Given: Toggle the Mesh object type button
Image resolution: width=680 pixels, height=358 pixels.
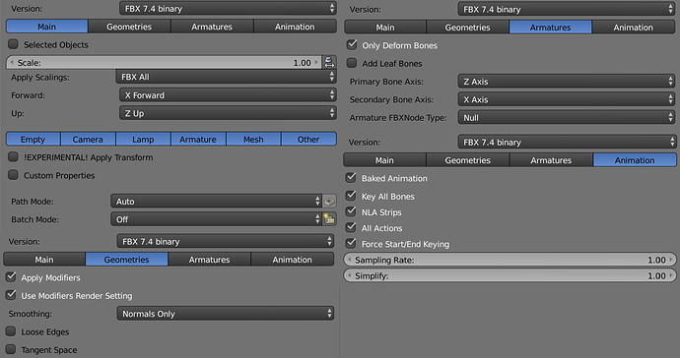Looking at the screenshot, I should tap(253, 139).
